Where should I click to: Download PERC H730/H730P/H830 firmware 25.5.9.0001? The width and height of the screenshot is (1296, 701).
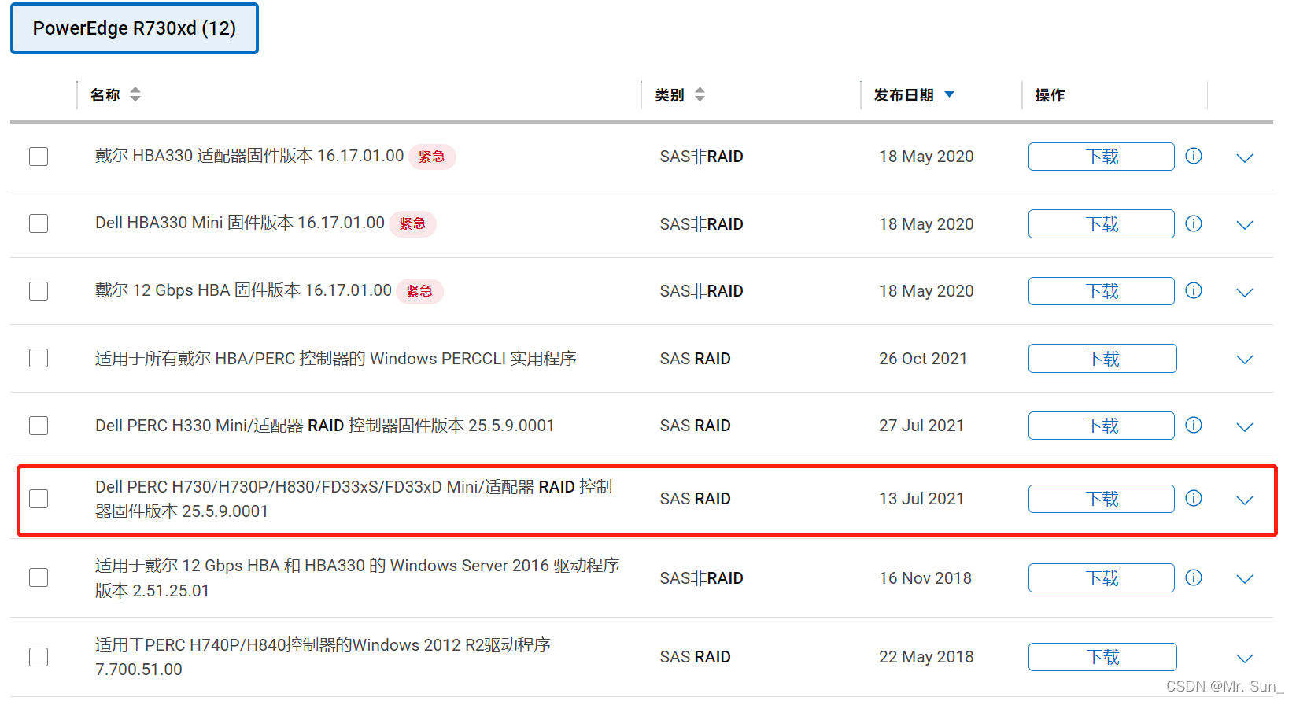click(1102, 499)
